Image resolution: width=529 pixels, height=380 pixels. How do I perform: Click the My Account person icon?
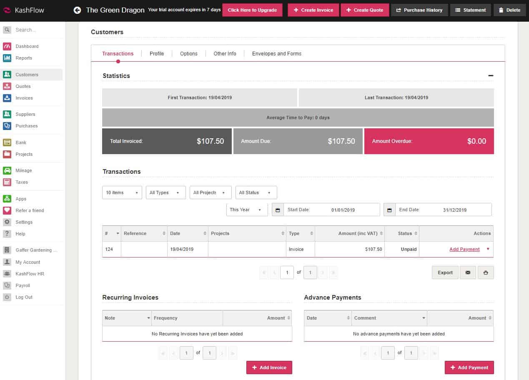7,262
